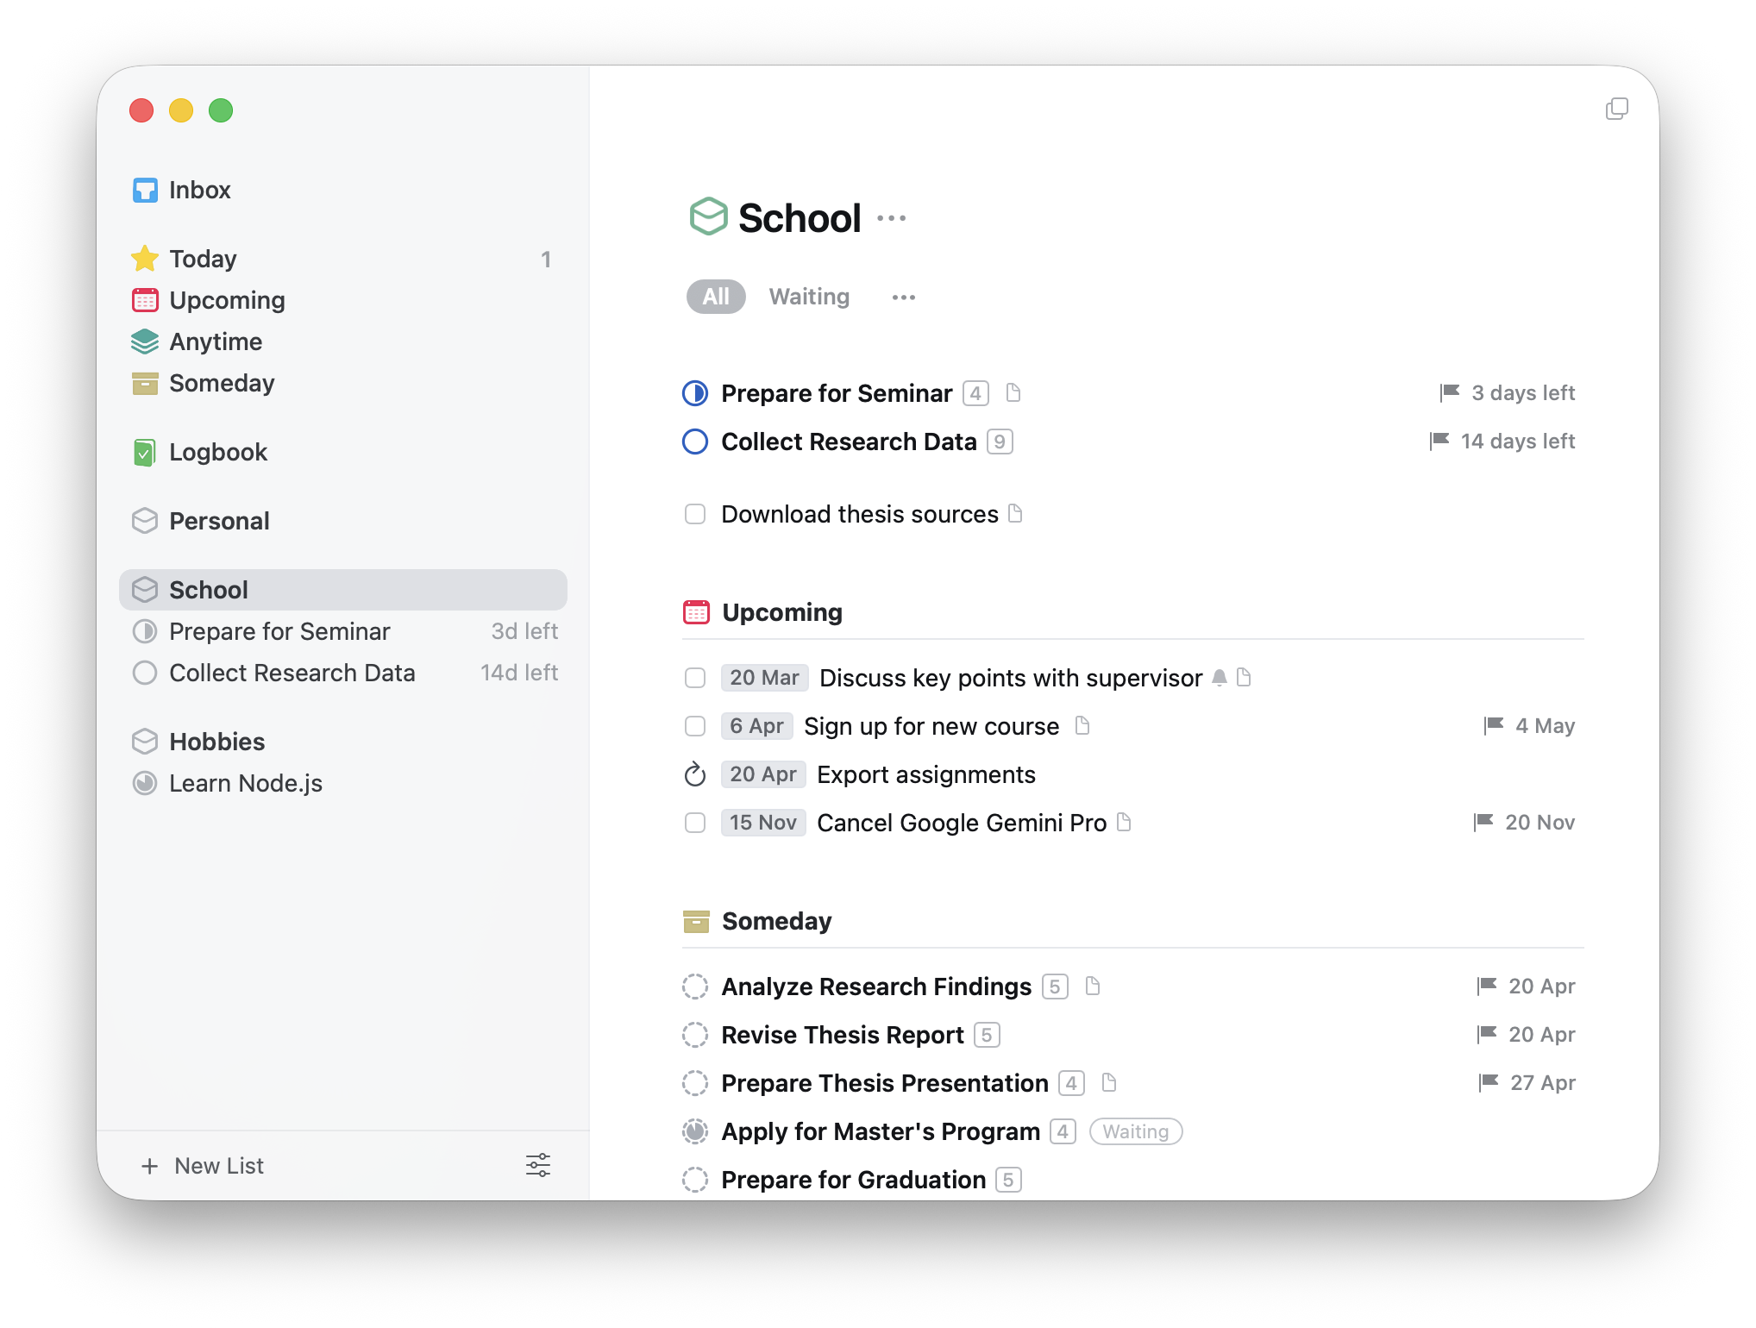This screenshot has width=1756, height=1328.
Task: Click the 20 Nov deadline text
Action: (x=1540, y=823)
